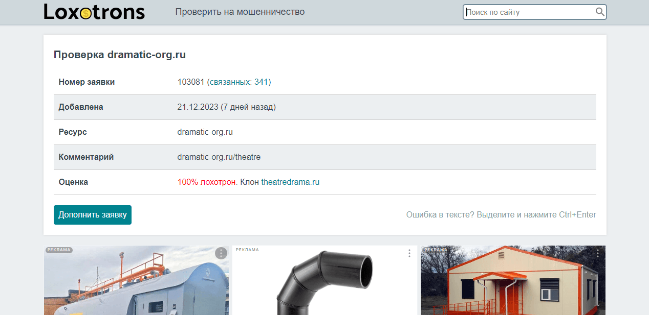This screenshot has width=649, height=315.
Task: Click the dramatic-org.ru/theatre comment text
Action: pos(219,157)
